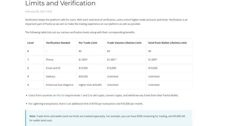Open the 'this list' countries link
This screenshot has height=126, width=226.
coord(60,95)
